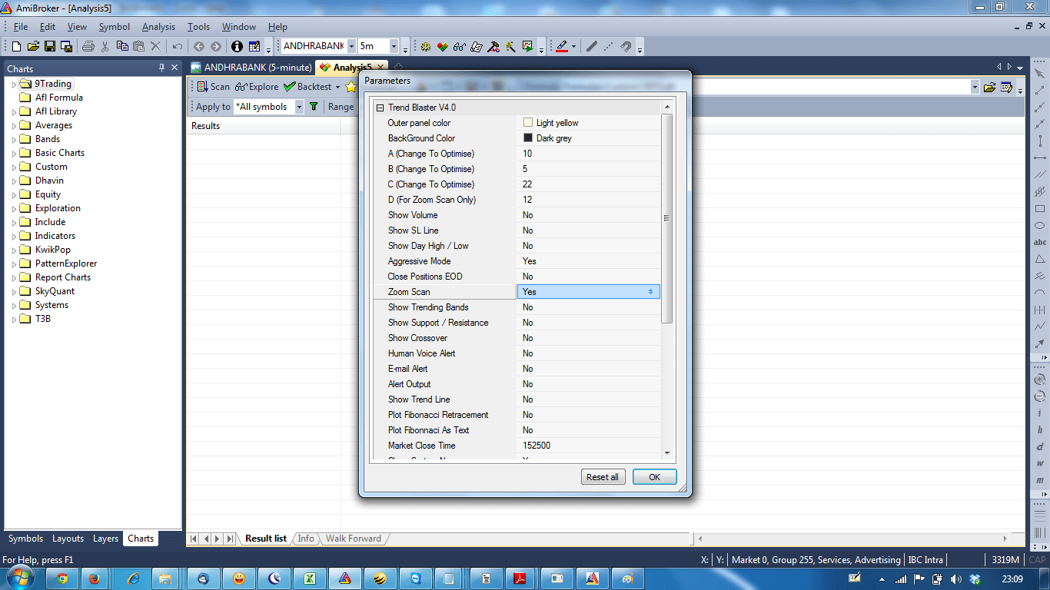Click the Parameters list vertical scrollbar
Image resolution: width=1050 pixels, height=590 pixels.
tap(667, 218)
